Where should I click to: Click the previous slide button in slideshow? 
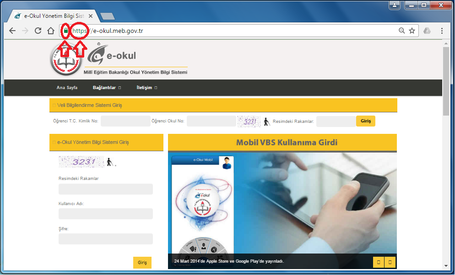(379, 262)
